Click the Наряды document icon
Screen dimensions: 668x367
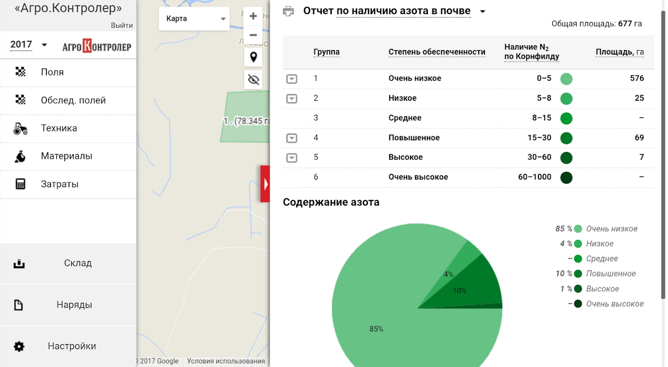pyautogui.click(x=19, y=305)
